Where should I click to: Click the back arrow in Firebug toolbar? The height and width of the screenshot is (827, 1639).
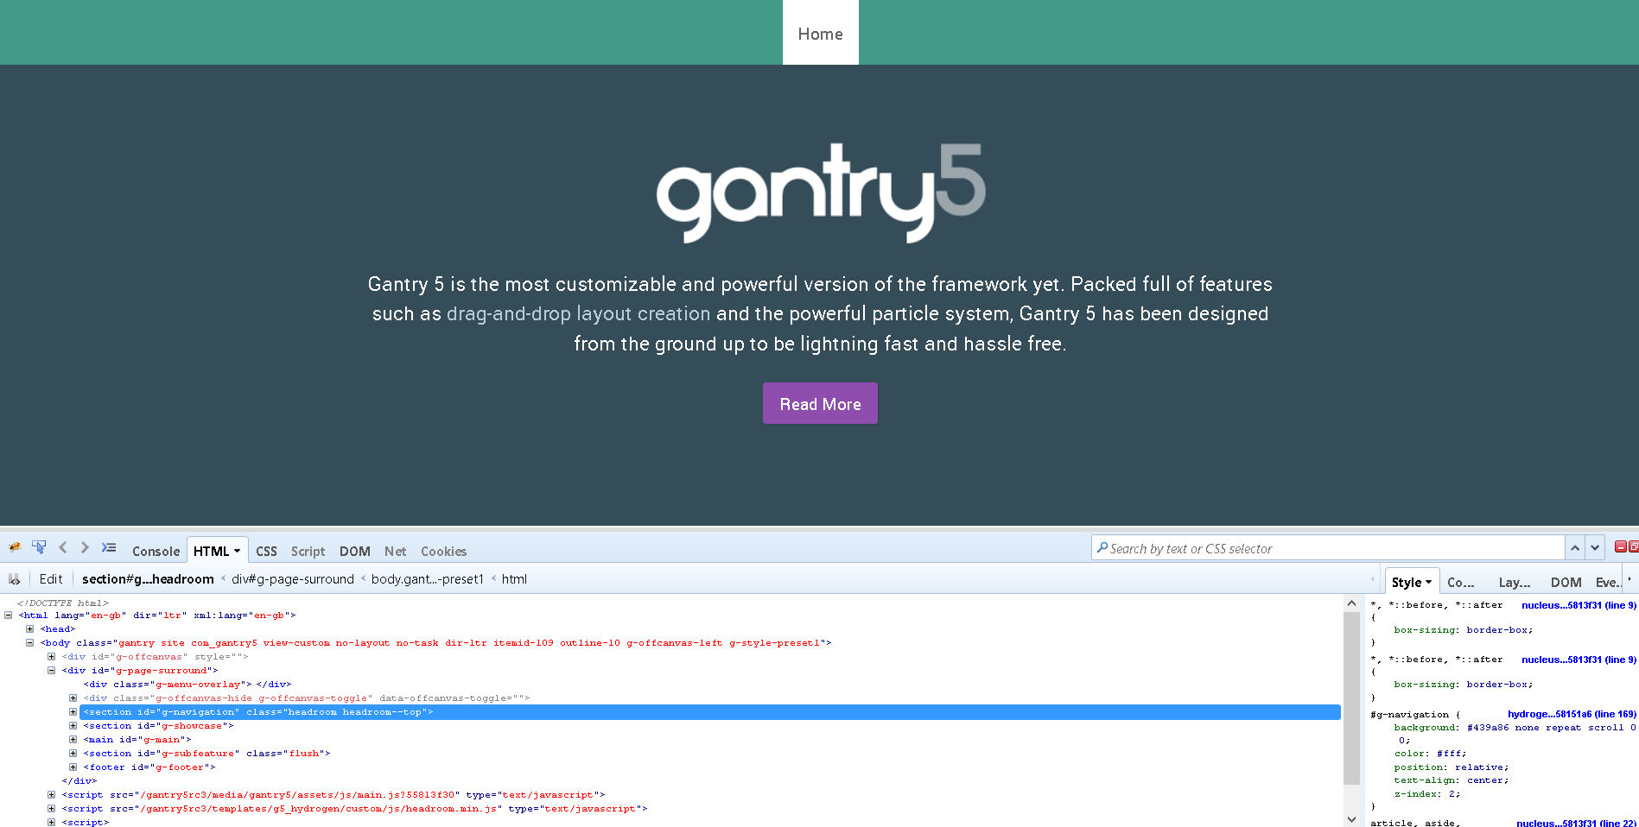(x=63, y=547)
